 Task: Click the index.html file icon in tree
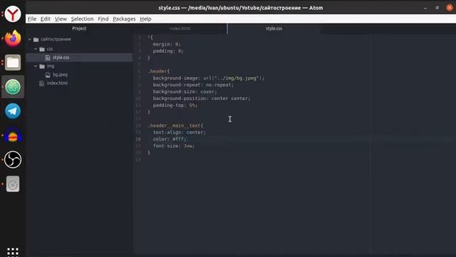coord(41,84)
